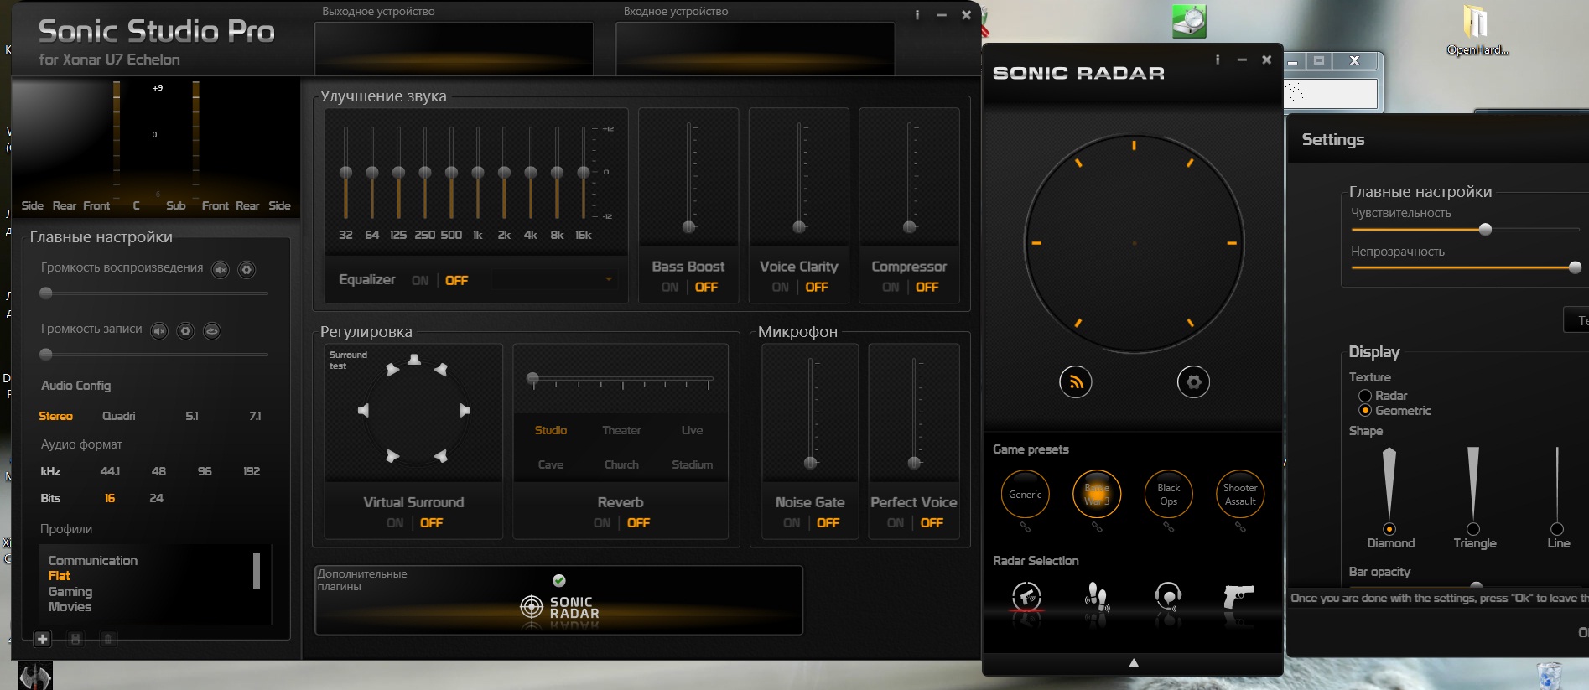1589x690 pixels.
Task: Mute playback volume with the speaker icon
Action: point(220,270)
